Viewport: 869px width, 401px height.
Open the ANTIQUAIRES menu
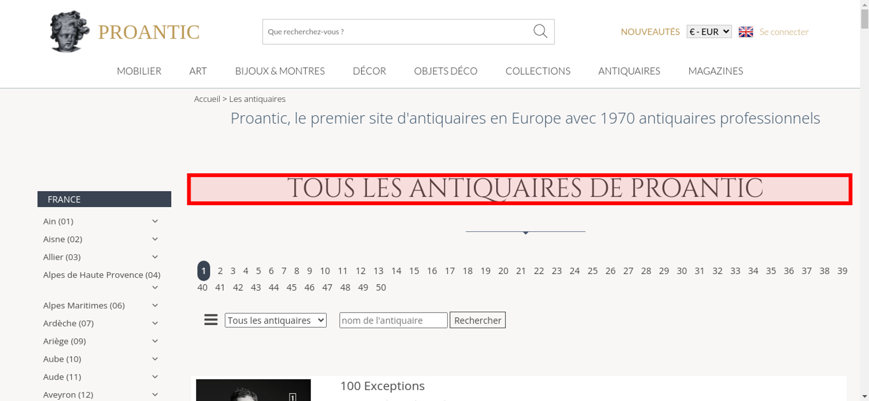pos(629,71)
